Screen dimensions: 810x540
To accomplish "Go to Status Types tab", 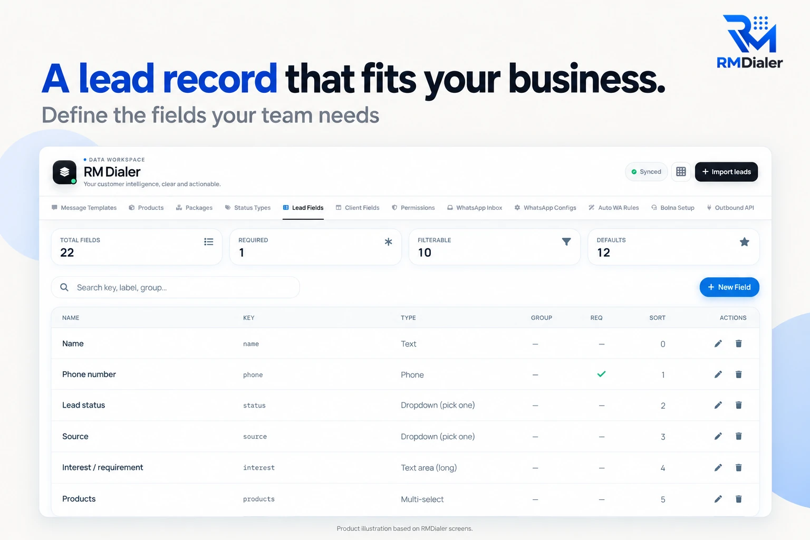I will click(247, 208).
